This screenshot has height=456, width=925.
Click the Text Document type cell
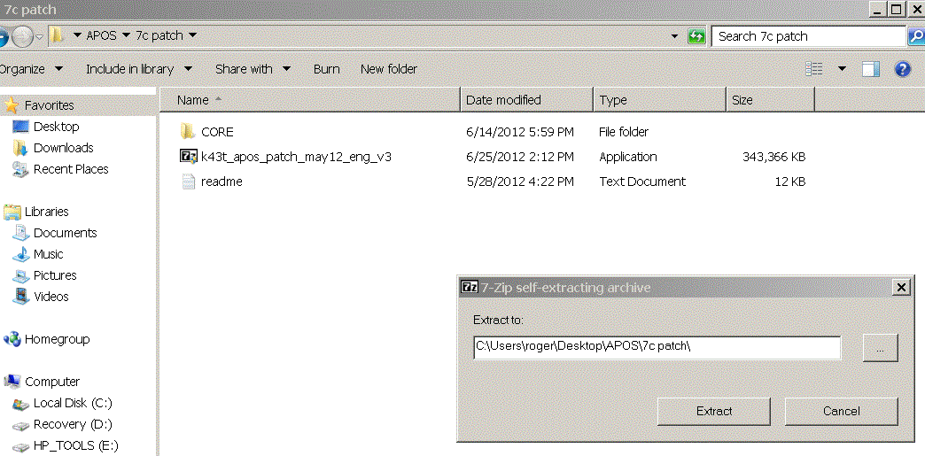pos(642,182)
